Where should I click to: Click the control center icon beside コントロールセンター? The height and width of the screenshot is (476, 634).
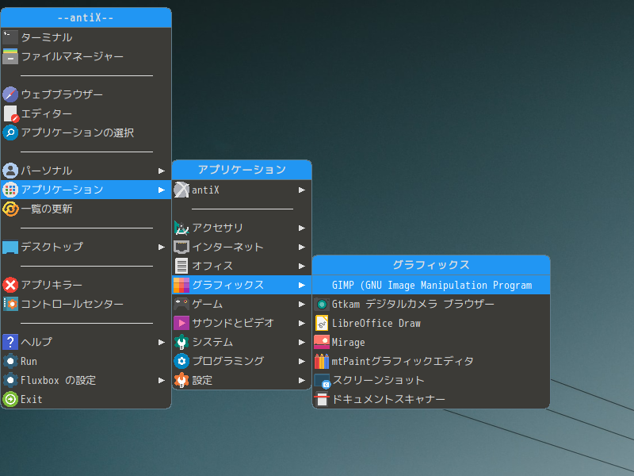pos(10,304)
